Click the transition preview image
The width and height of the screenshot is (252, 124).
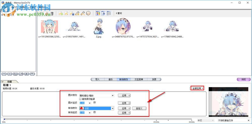coord(228,102)
